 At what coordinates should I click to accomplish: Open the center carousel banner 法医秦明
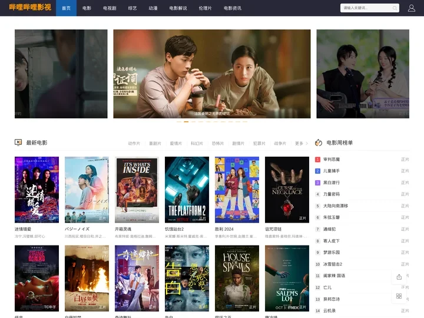point(212,74)
